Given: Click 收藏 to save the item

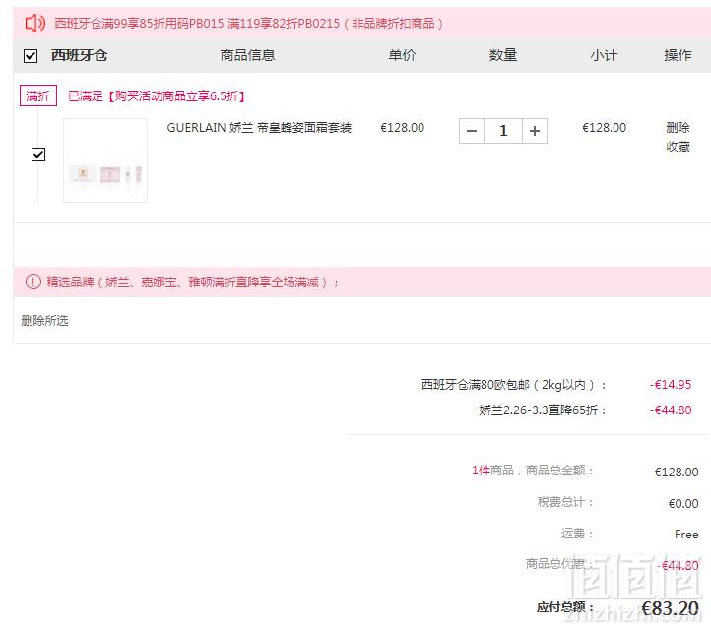Looking at the screenshot, I should click(678, 147).
